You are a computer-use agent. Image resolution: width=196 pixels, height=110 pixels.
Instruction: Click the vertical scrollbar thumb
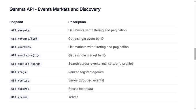(195, 54)
